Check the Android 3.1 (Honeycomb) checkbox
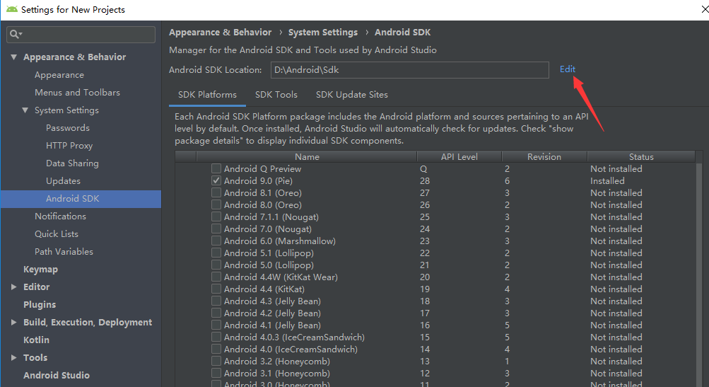This screenshot has height=387, width=709. tap(216, 373)
